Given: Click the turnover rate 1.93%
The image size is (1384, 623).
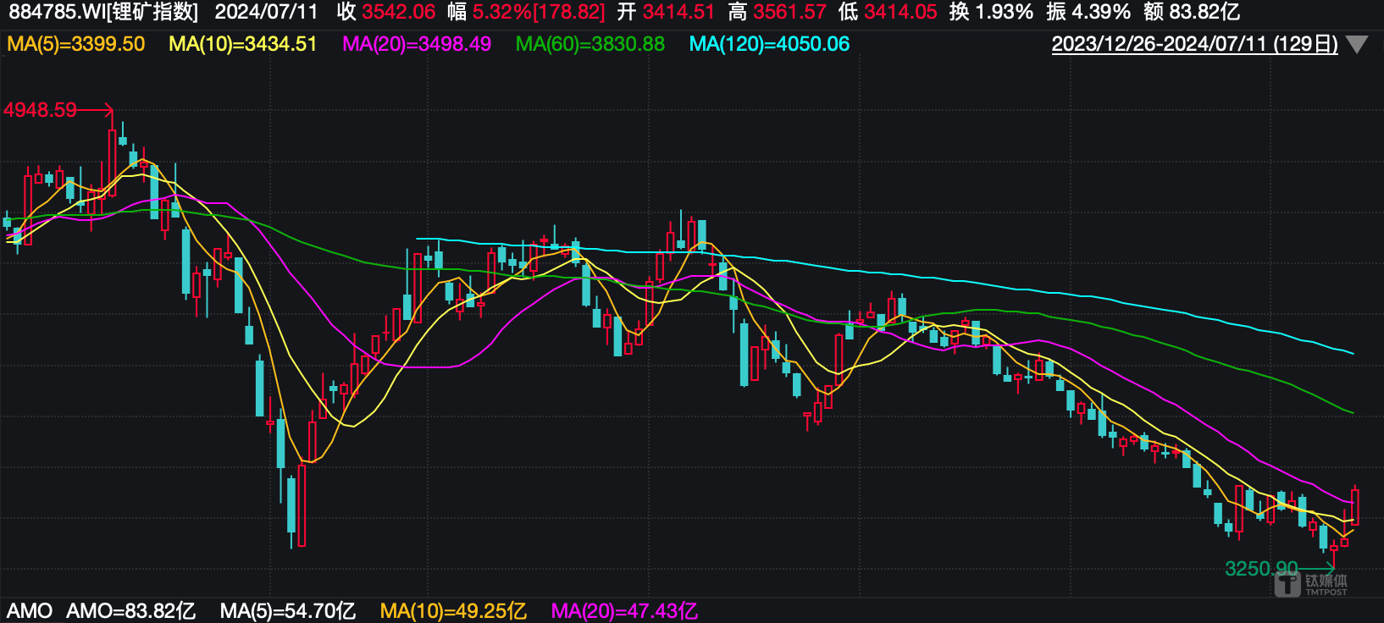Looking at the screenshot, I should [1004, 12].
